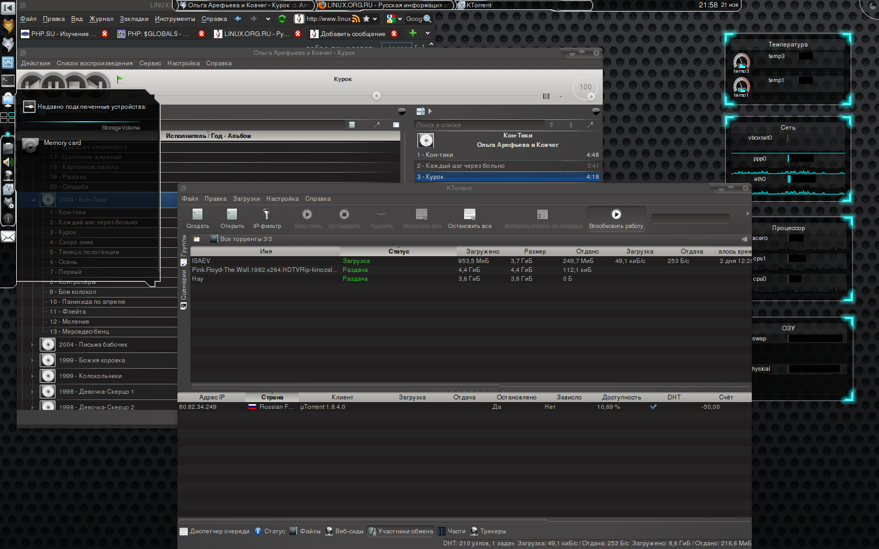
Task: Click the KTorrent torrent list horizontal scrollbar
Action: click(345, 387)
